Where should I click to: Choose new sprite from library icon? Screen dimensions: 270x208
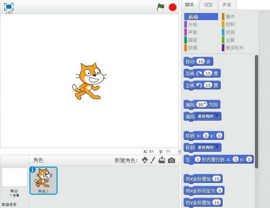pyautogui.click(x=145, y=160)
